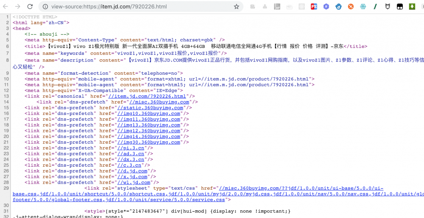This screenshot has height=218, width=424.
Task: Click the //img12.360buyimg.com link
Action: (149, 131)
